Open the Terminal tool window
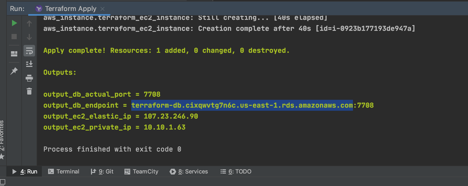This screenshot has height=186, width=468. (64, 171)
